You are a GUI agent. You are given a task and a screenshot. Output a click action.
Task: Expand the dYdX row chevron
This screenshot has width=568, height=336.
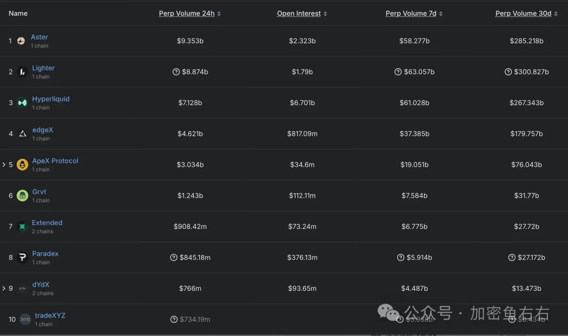[x=4, y=288]
